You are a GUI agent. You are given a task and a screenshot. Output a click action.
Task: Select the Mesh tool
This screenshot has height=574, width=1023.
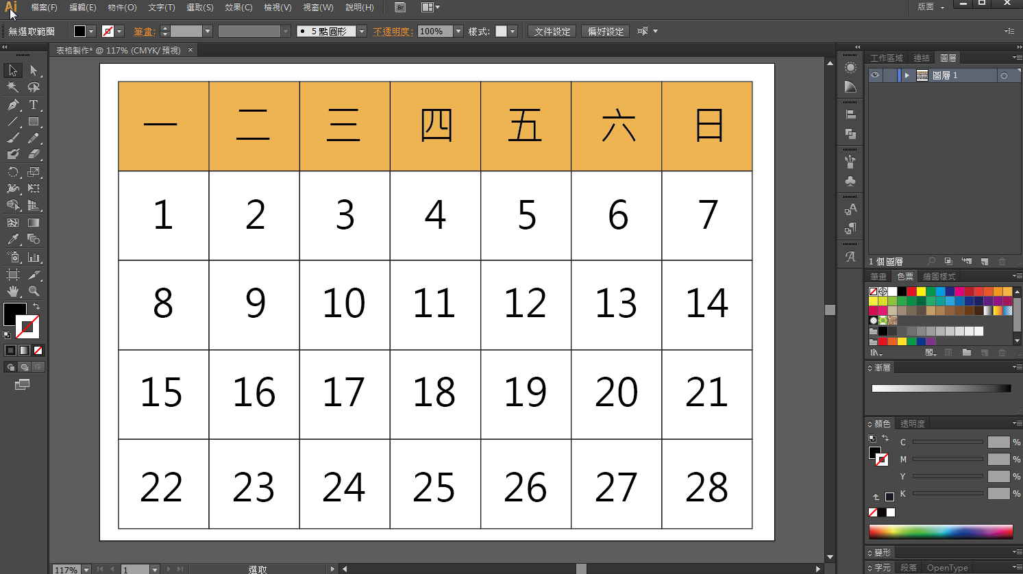pyautogui.click(x=12, y=223)
